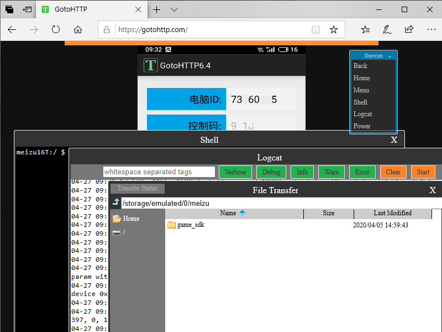Click the GotoHTTP6.4 app logo on phone
442x332 pixels.
coord(150,65)
